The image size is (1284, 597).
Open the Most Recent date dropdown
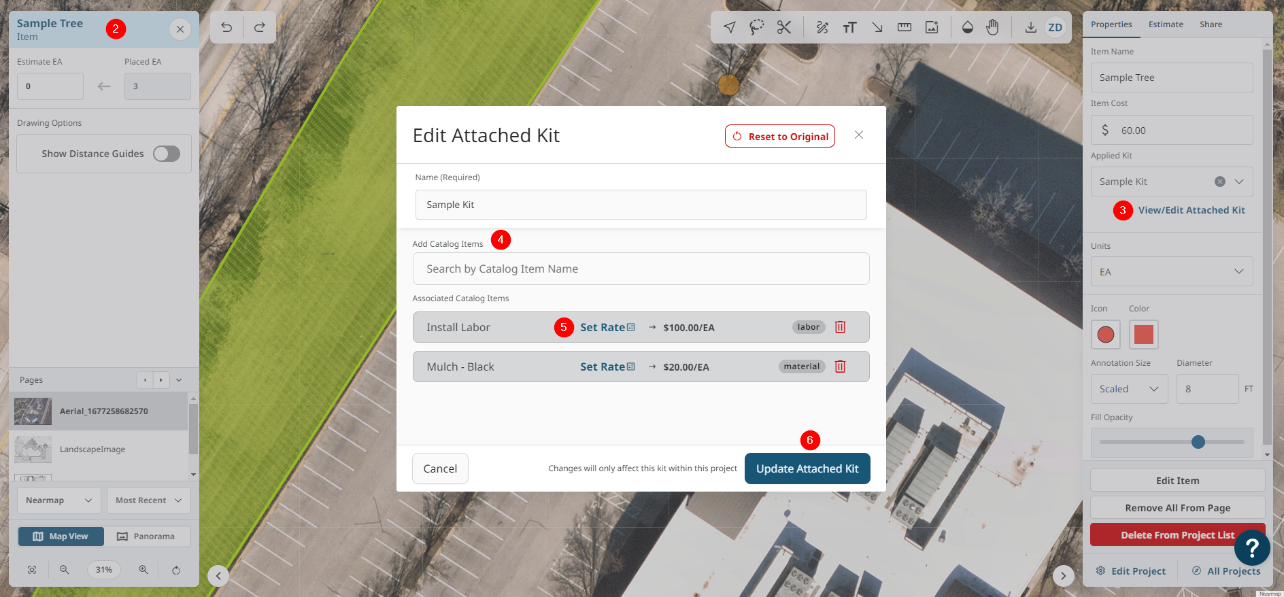(149, 500)
